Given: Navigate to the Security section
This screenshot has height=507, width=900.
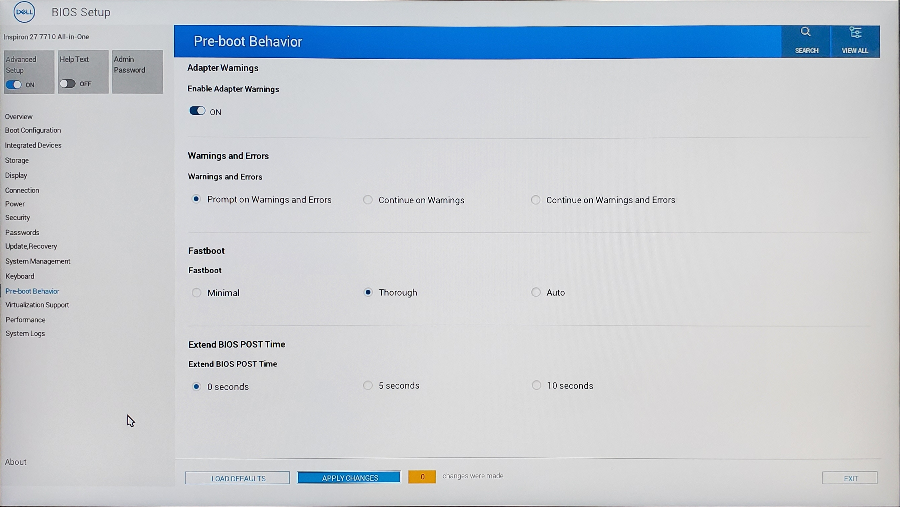Looking at the screenshot, I should (17, 217).
